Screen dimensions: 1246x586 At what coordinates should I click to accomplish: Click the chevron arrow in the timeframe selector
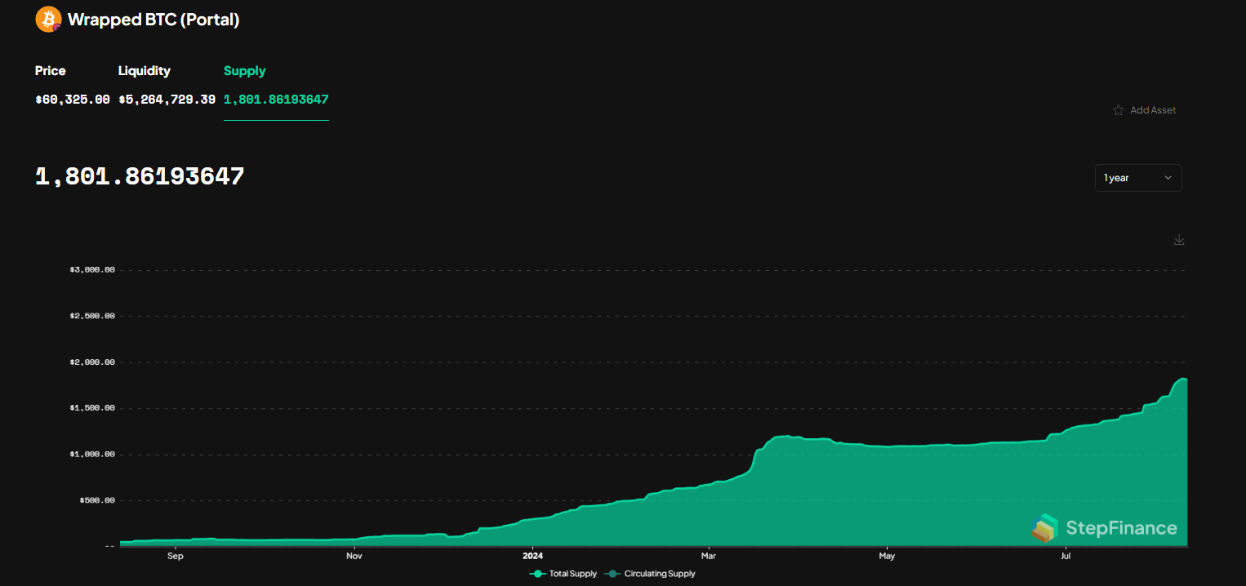pos(1168,178)
